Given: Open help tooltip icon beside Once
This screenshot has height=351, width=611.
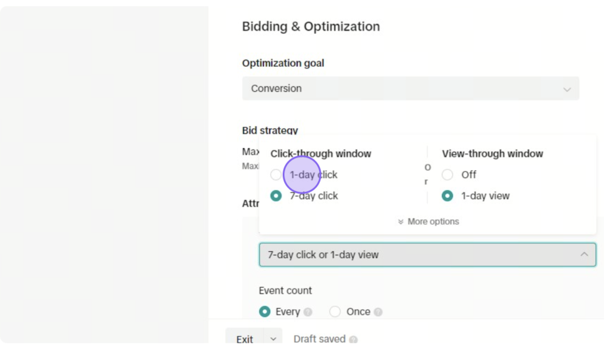Looking at the screenshot, I should (378, 312).
